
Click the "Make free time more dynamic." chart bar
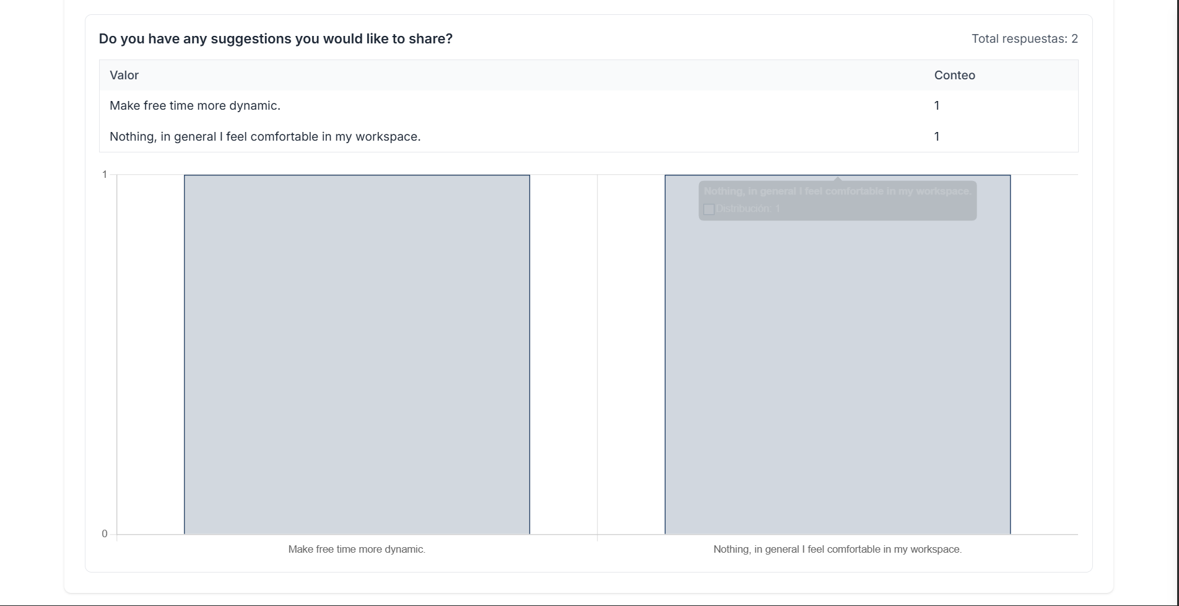[357, 354]
